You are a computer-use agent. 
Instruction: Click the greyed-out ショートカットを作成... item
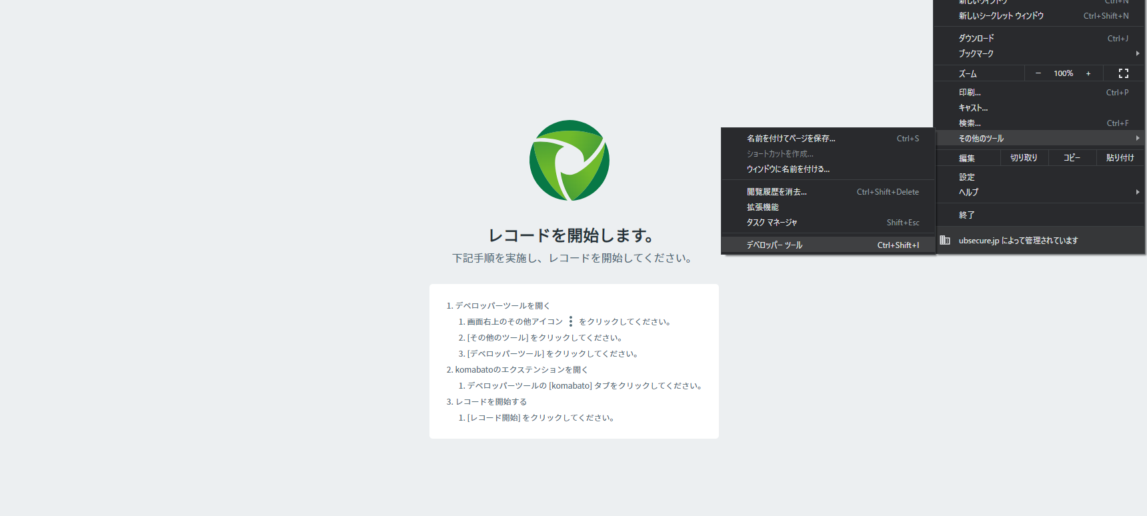[828, 153]
